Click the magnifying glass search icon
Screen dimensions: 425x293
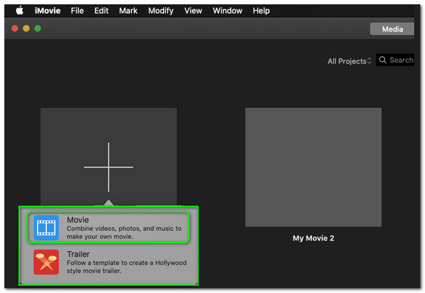coord(382,60)
